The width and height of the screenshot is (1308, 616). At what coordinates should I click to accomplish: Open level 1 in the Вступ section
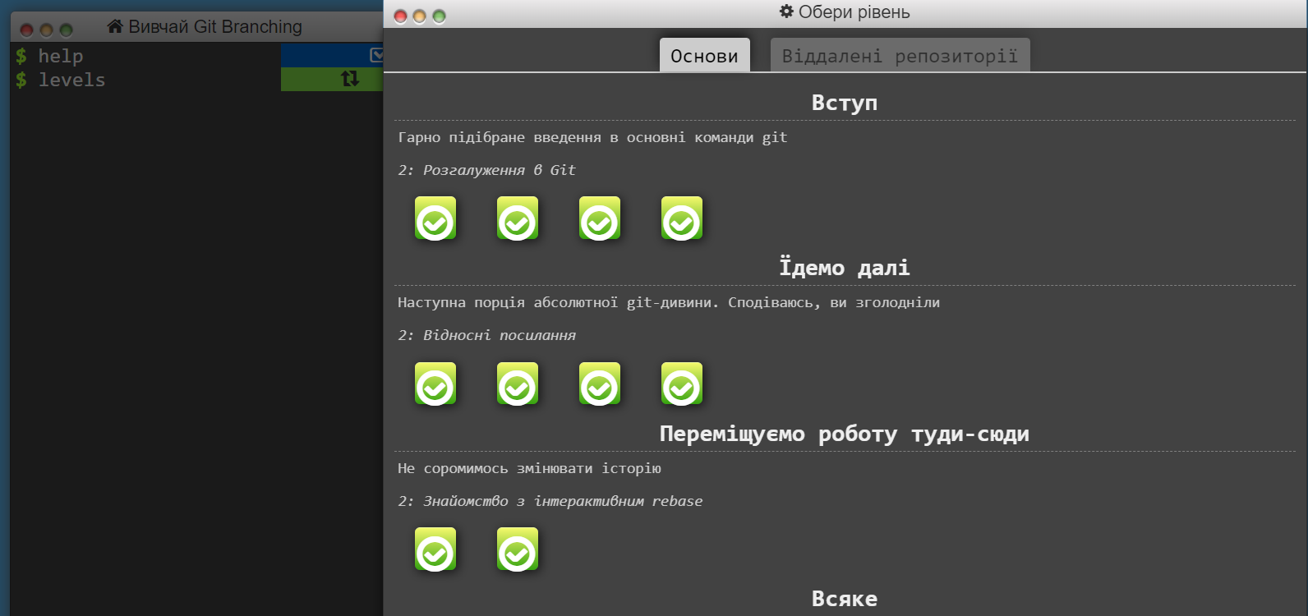click(435, 218)
